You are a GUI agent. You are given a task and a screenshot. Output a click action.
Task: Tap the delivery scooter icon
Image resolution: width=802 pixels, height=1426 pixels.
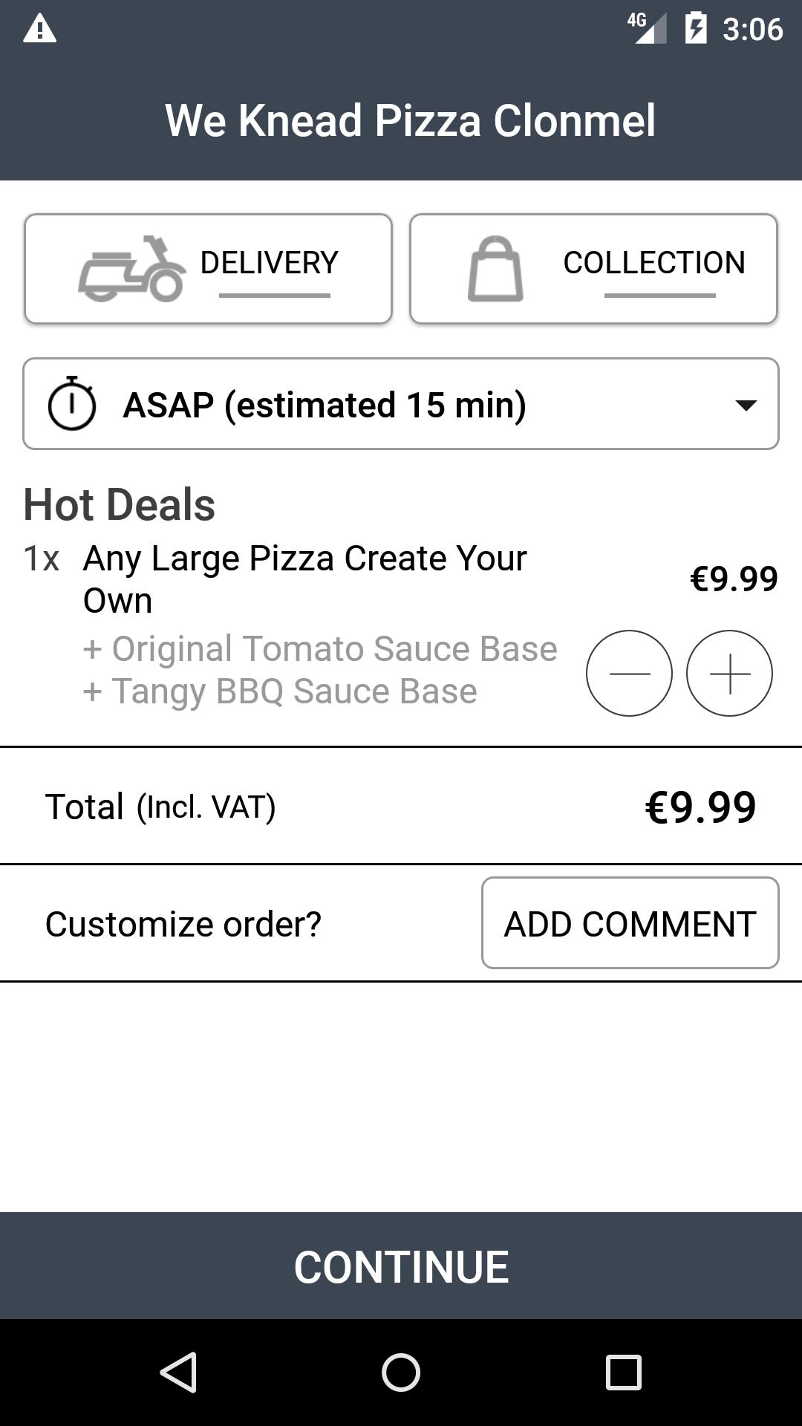(x=132, y=269)
